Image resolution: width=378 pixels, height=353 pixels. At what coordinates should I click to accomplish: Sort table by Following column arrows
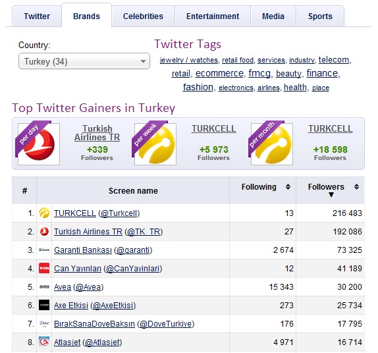tap(288, 187)
